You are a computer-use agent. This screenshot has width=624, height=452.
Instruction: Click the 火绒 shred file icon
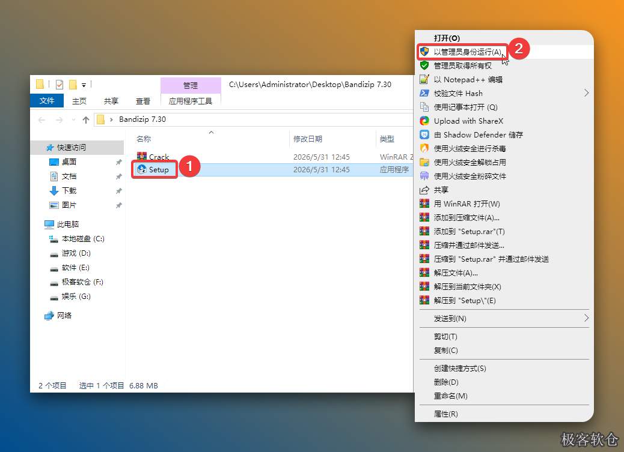click(424, 176)
